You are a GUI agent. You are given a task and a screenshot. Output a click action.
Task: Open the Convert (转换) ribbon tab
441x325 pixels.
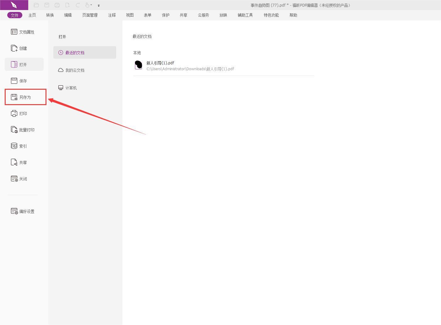50,15
